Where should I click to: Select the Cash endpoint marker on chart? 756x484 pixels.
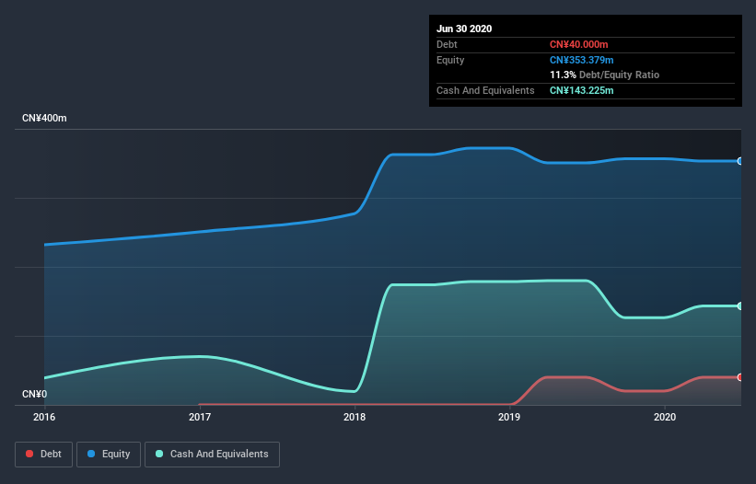(740, 305)
